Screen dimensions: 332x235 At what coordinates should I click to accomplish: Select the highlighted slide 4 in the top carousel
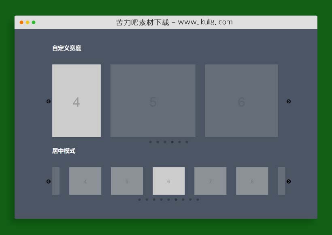click(x=77, y=101)
